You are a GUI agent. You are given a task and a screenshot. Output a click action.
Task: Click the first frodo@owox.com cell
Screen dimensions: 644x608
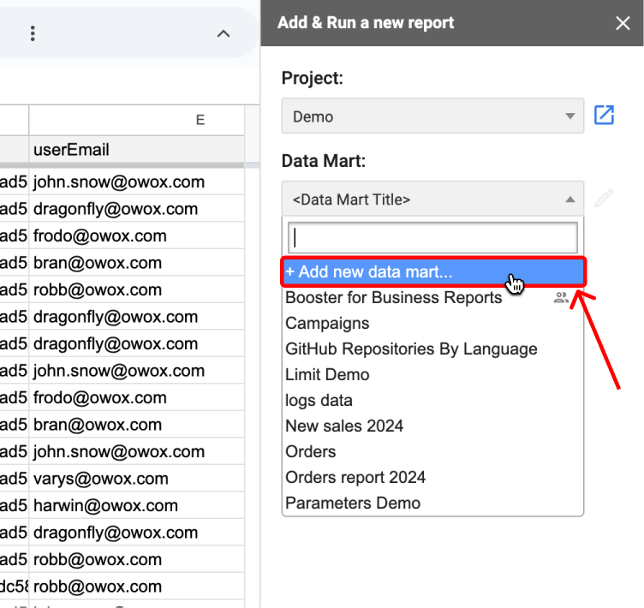point(137,235)
